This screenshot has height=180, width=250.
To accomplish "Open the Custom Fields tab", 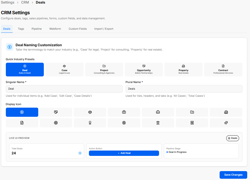I will [78, 29].
